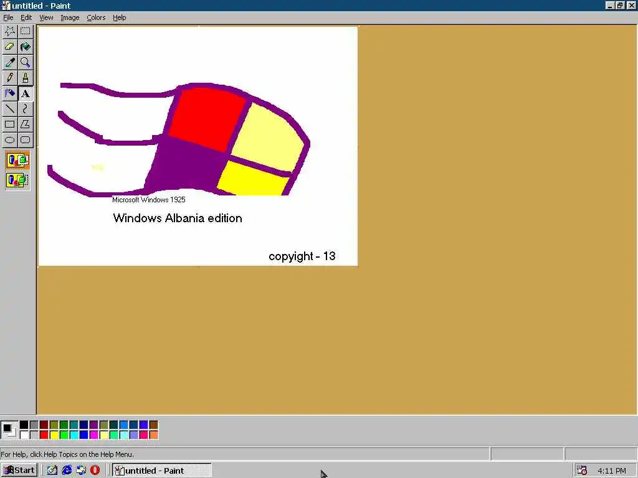Open the Colors menu

click(96, 17)
